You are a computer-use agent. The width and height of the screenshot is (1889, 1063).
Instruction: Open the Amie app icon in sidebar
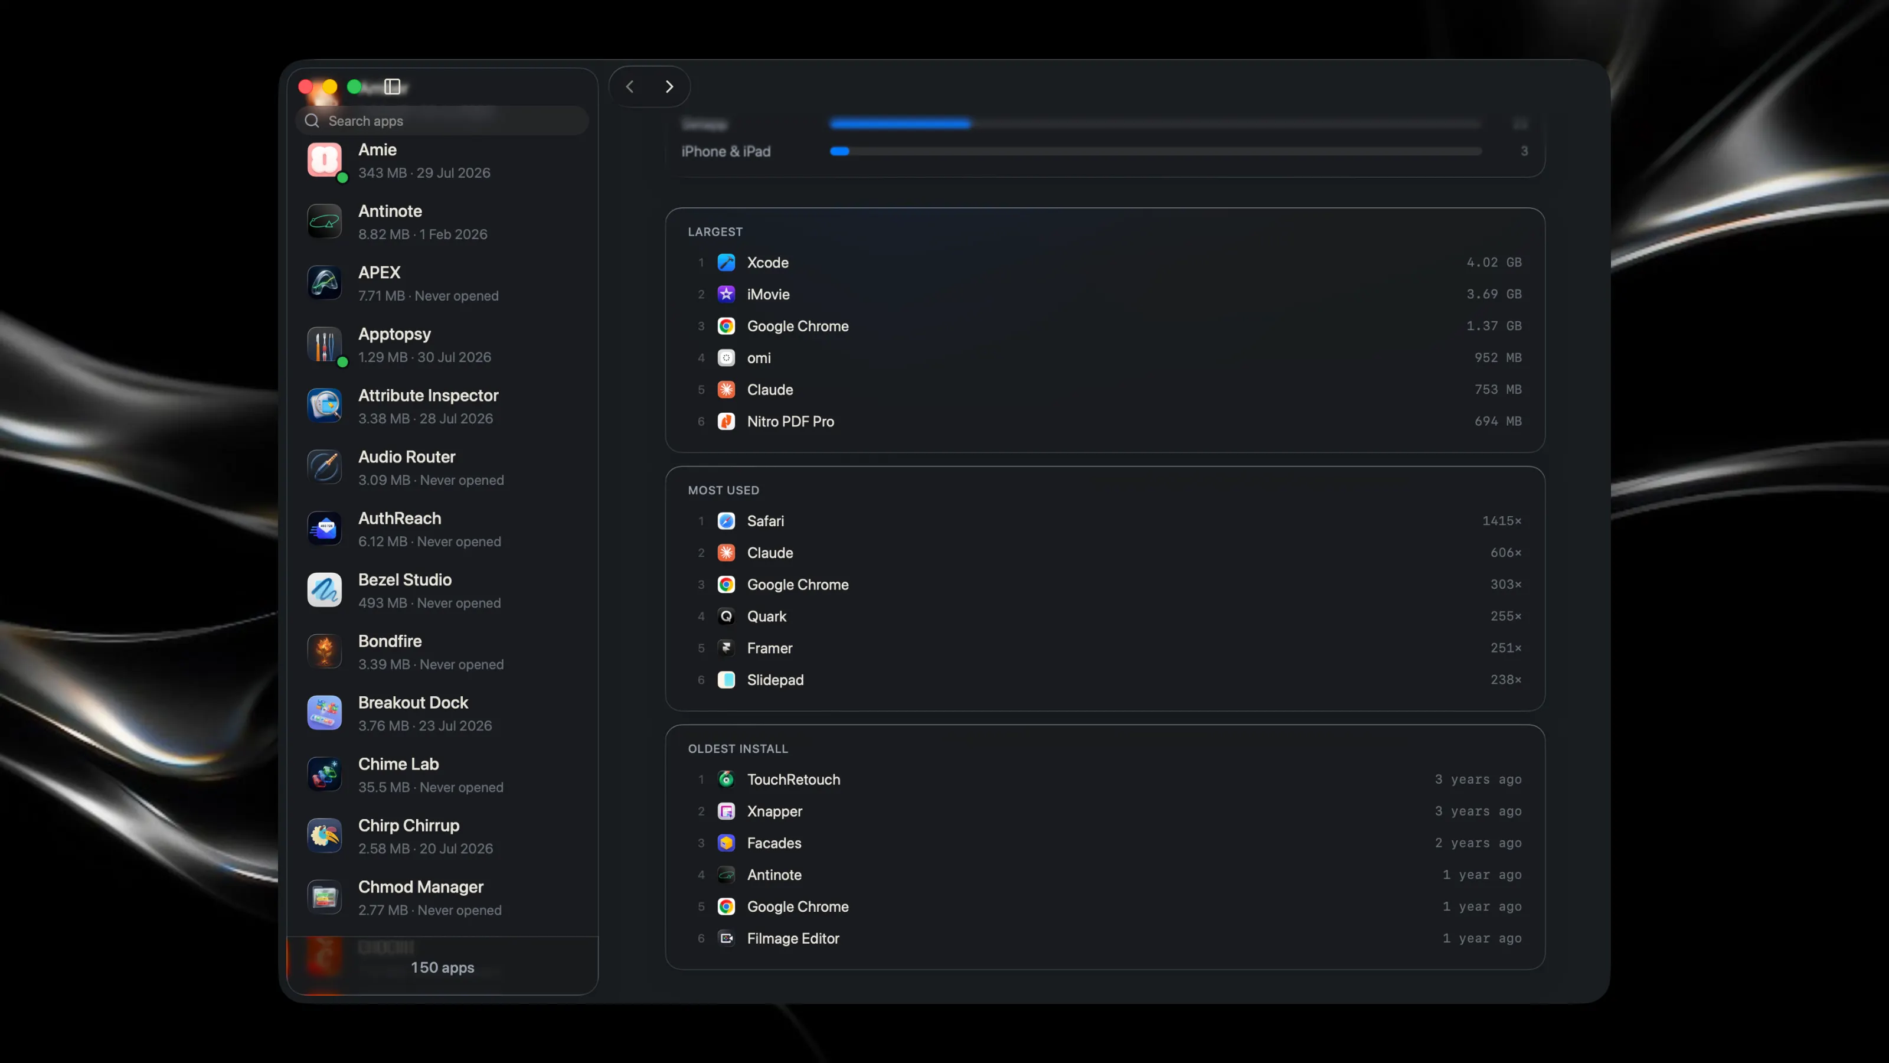[324, 160]
